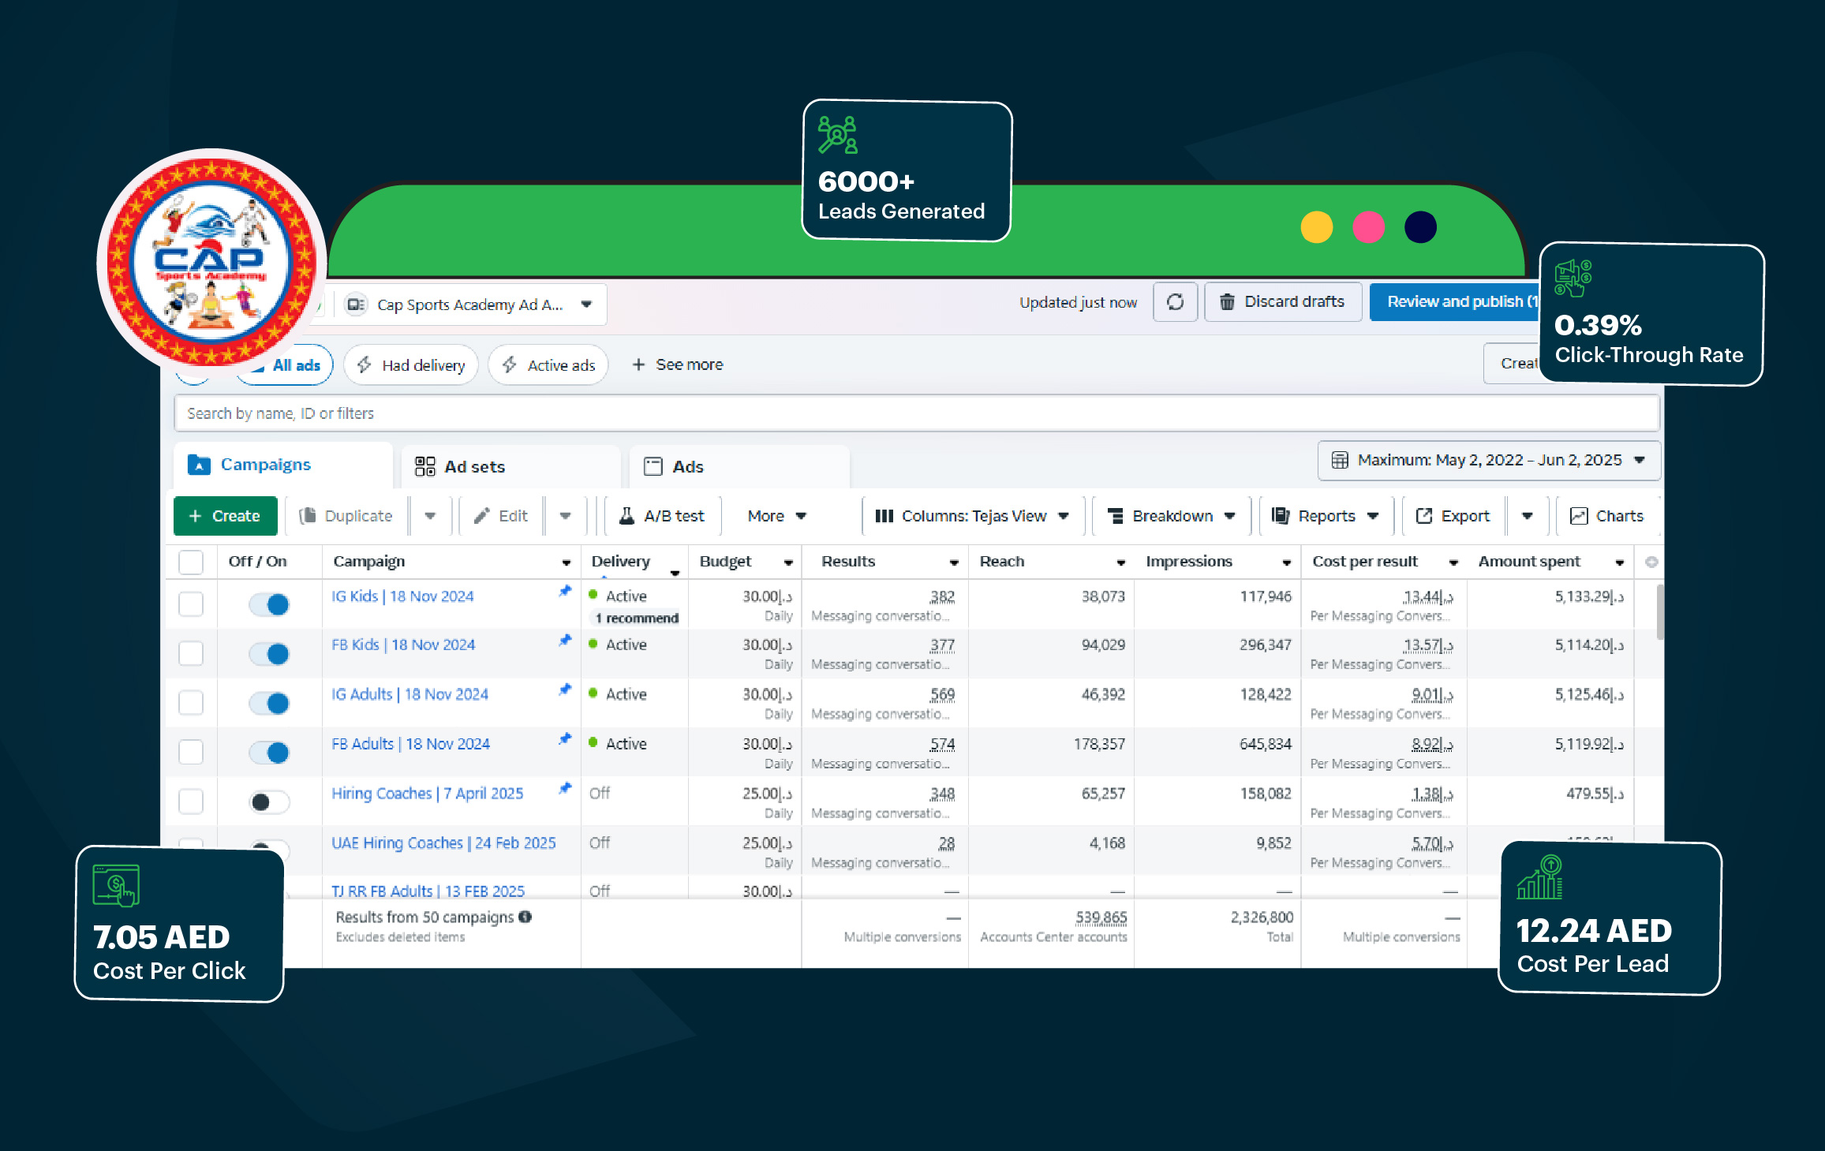
Task: Click the add column plus icon in table header
Action: tap(1651, 562)
